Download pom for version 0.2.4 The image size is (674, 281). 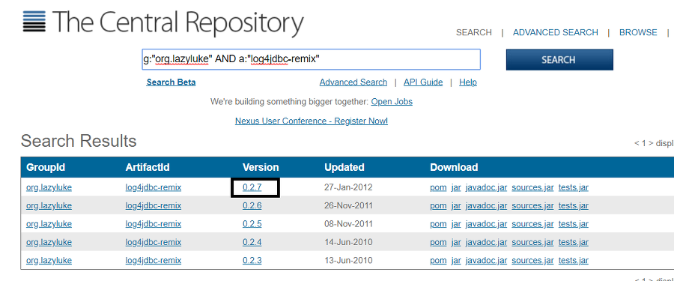(438, 242)
